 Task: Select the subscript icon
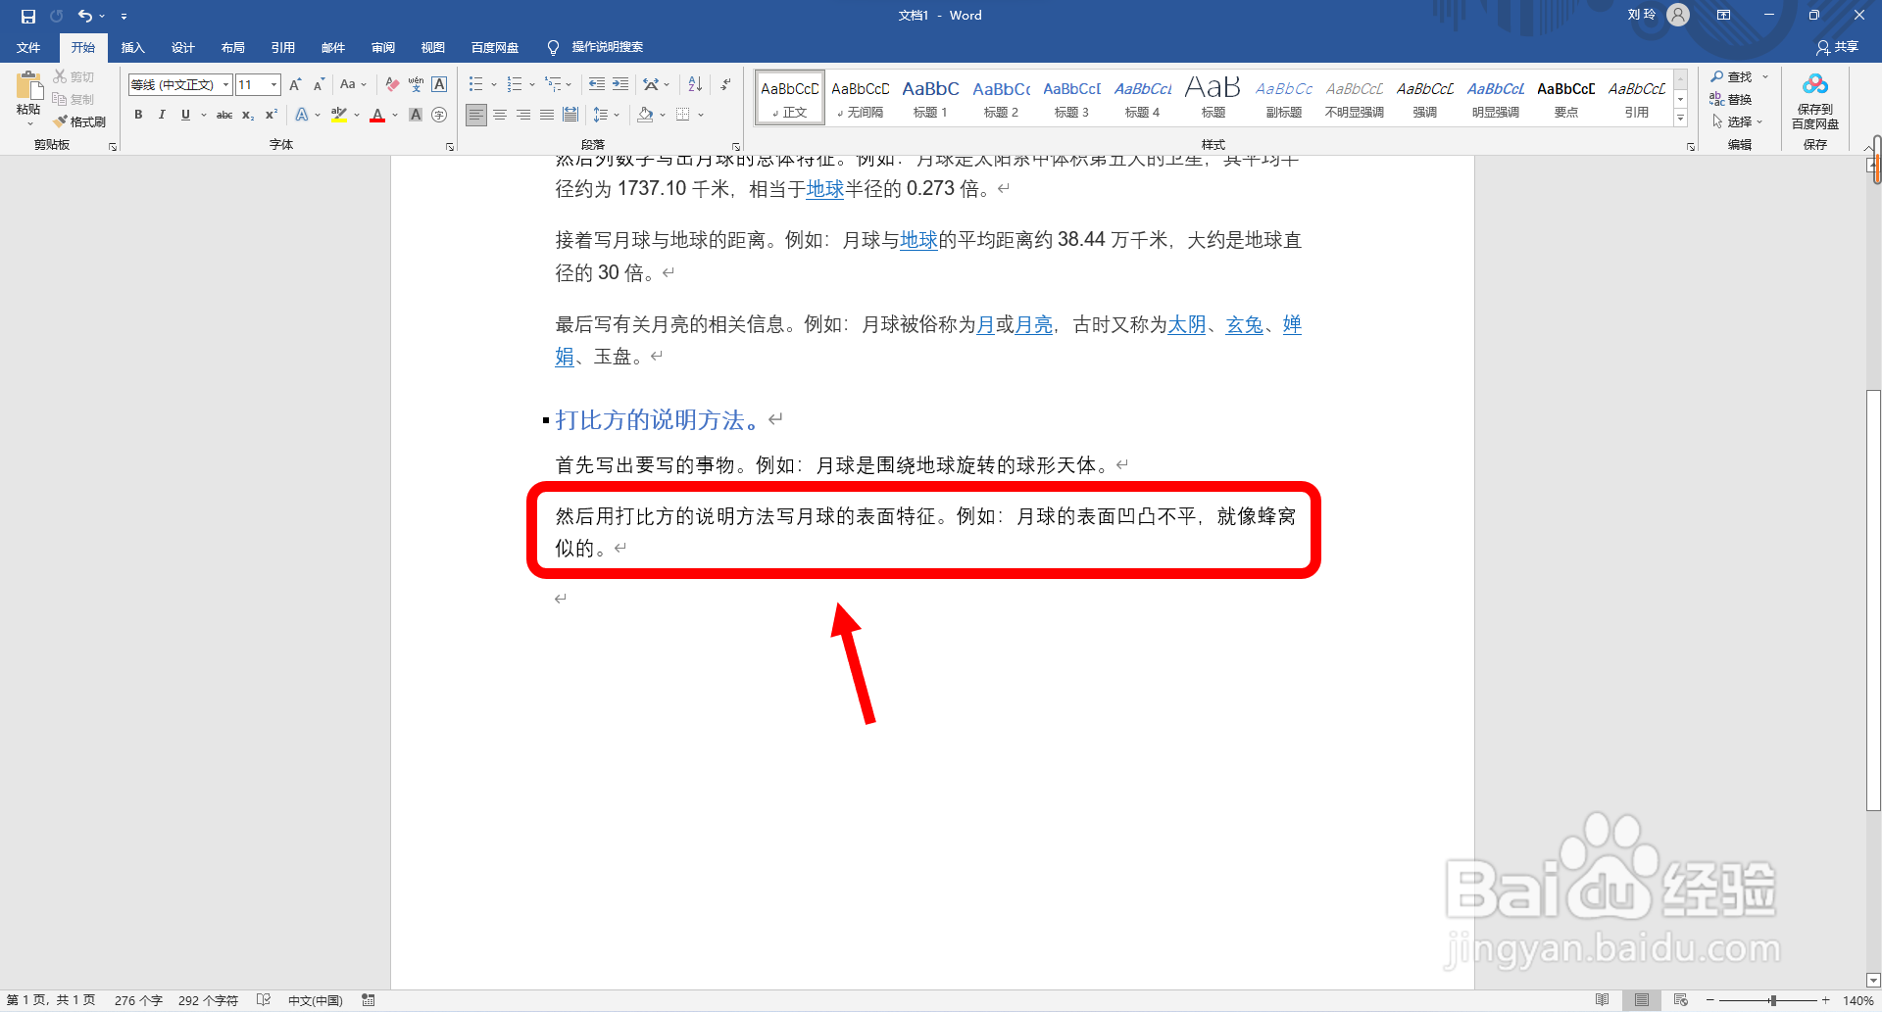(x=248, y=115)
